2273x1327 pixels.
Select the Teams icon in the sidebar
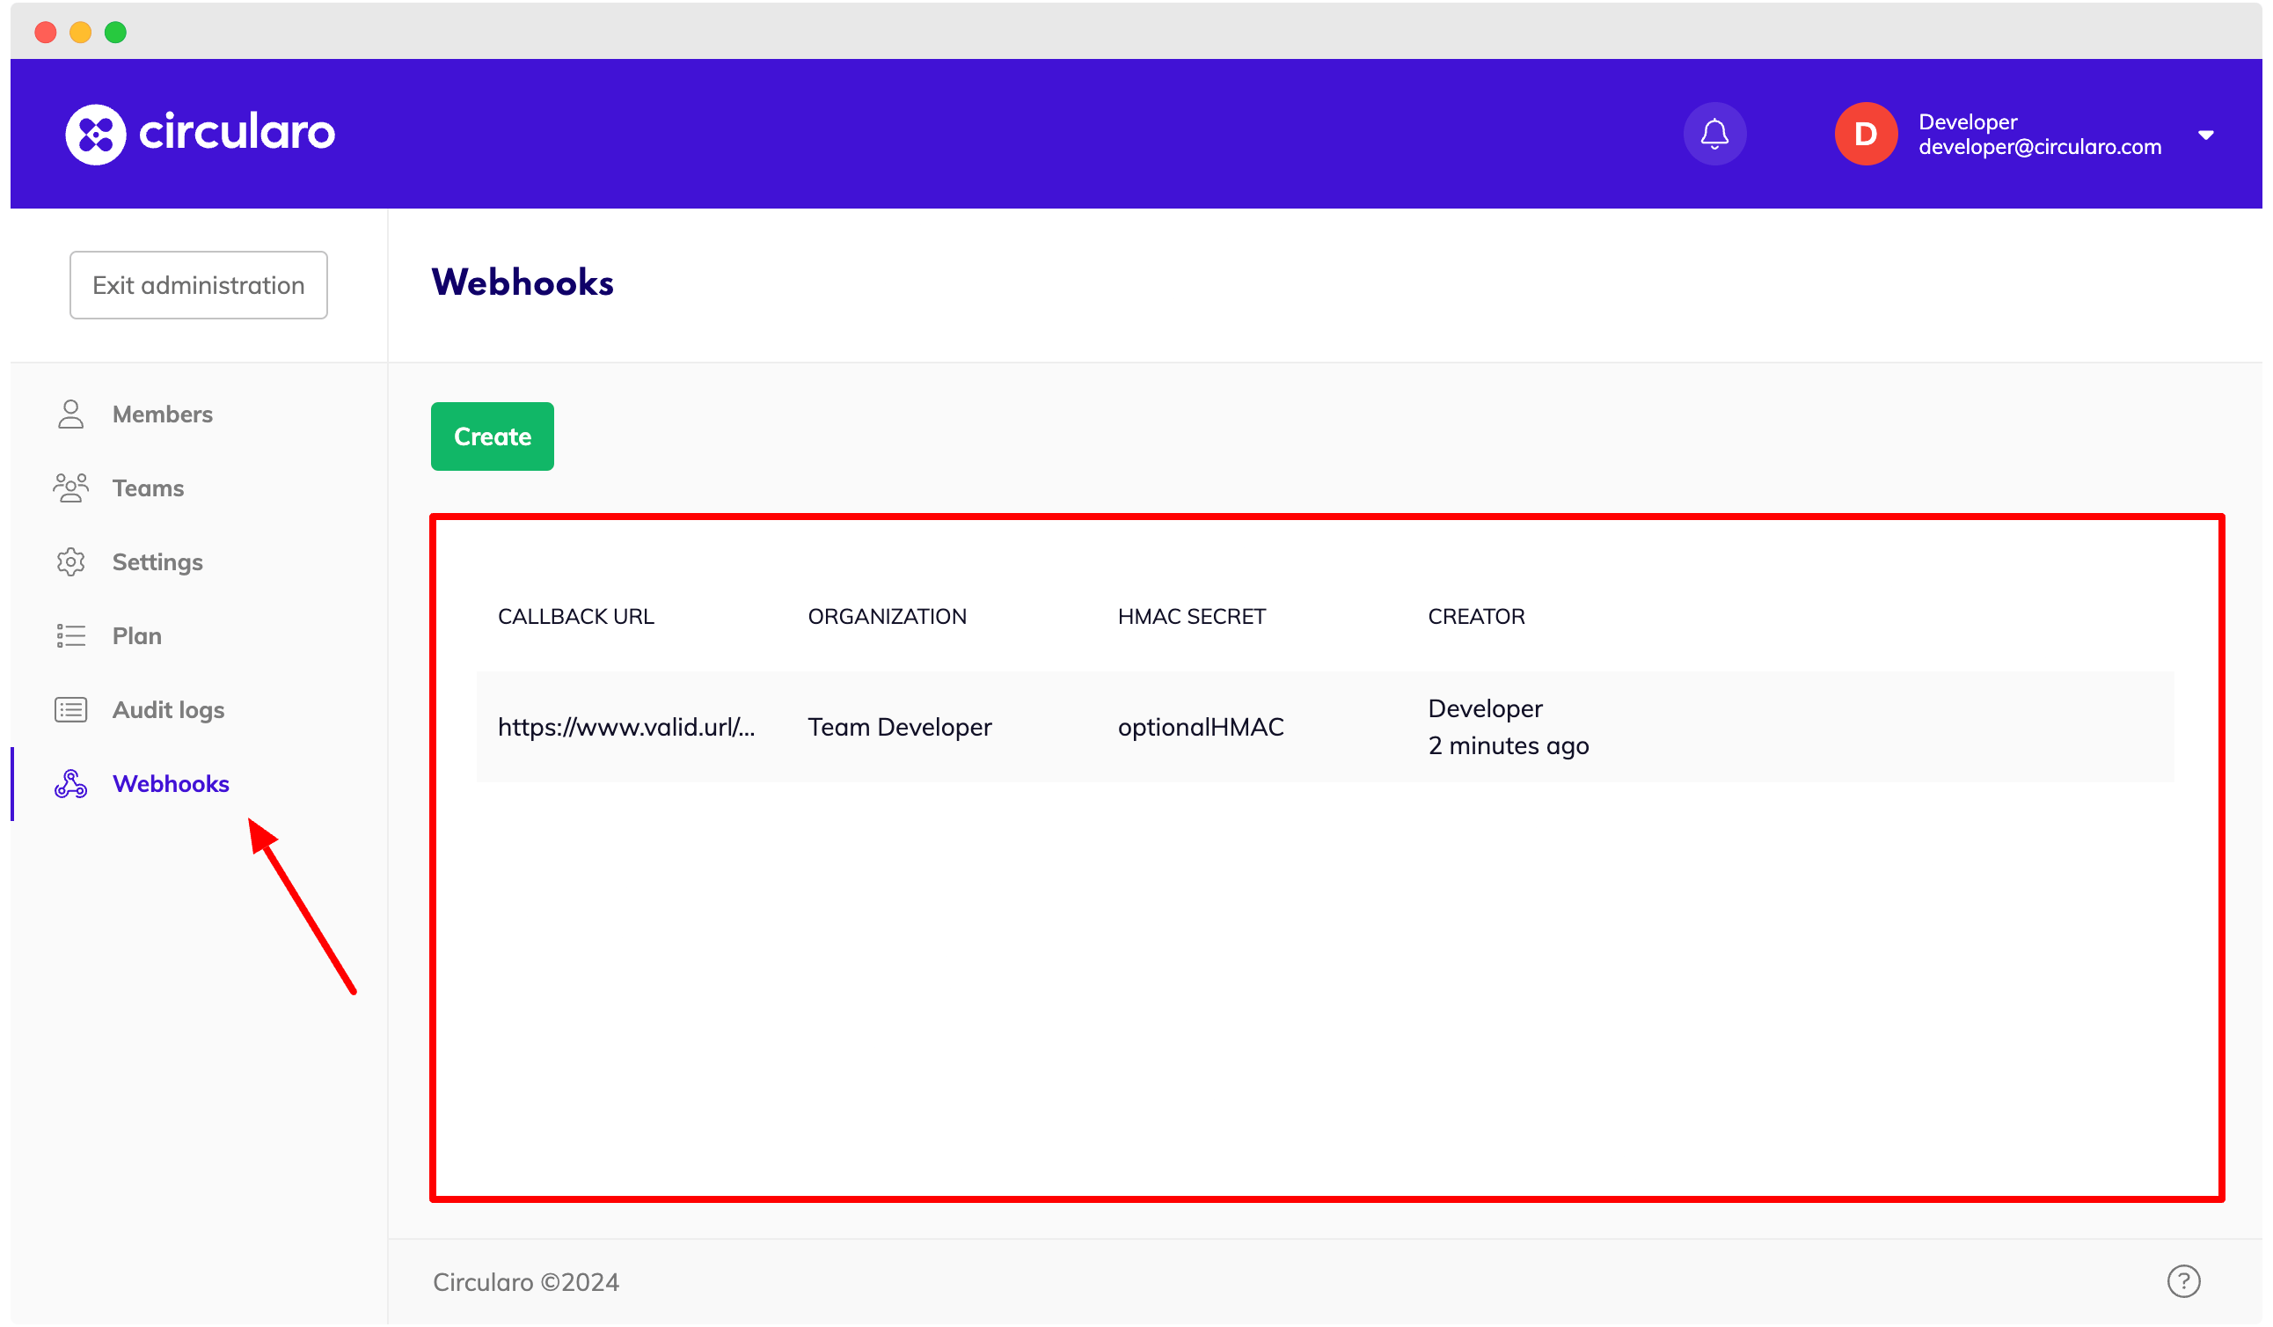(70, 488)
